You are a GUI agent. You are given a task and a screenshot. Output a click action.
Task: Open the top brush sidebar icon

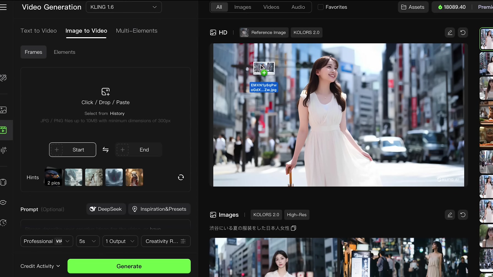coord(3,78)
